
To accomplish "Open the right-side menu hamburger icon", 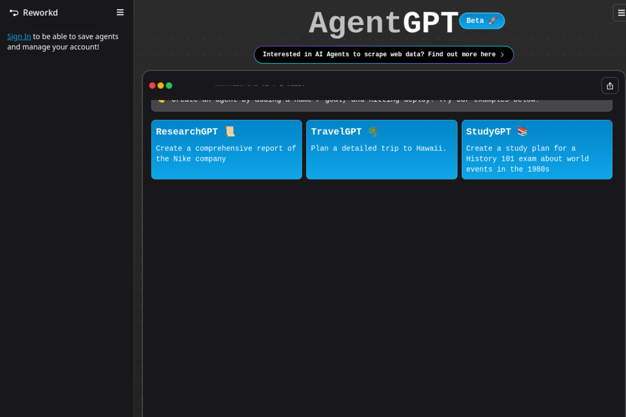I will point(620,13).
